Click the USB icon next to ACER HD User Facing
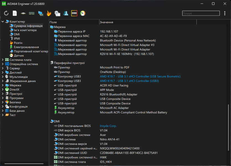231x166 pixels. point(56,85)
